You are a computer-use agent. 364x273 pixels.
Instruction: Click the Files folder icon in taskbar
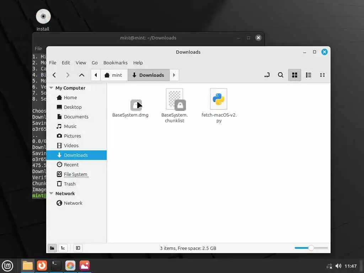point(28,266)
